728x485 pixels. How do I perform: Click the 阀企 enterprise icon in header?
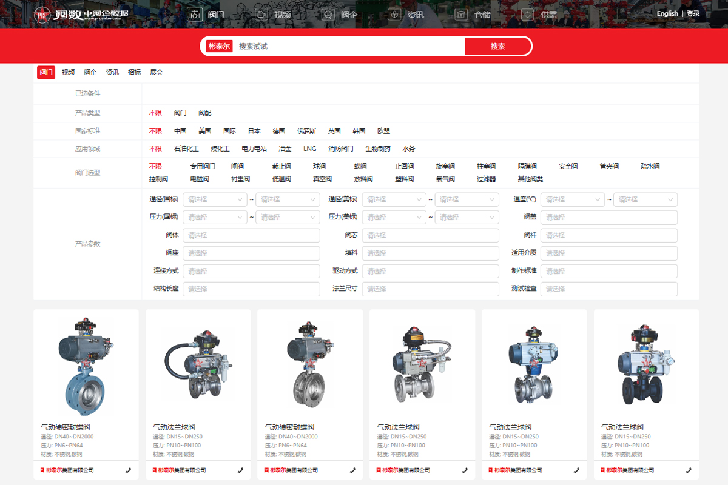[328, 15]
